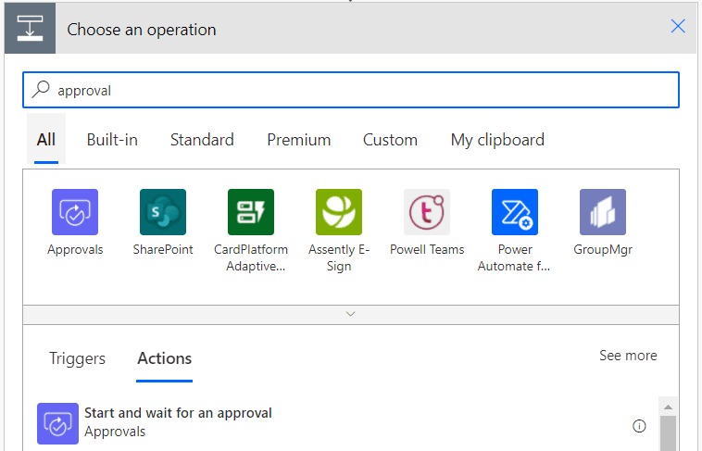Image resolution: width=702 pixels, height=451 pixels.
Task: Focus the search box containing approval
Action: click(x=351, y=90)
